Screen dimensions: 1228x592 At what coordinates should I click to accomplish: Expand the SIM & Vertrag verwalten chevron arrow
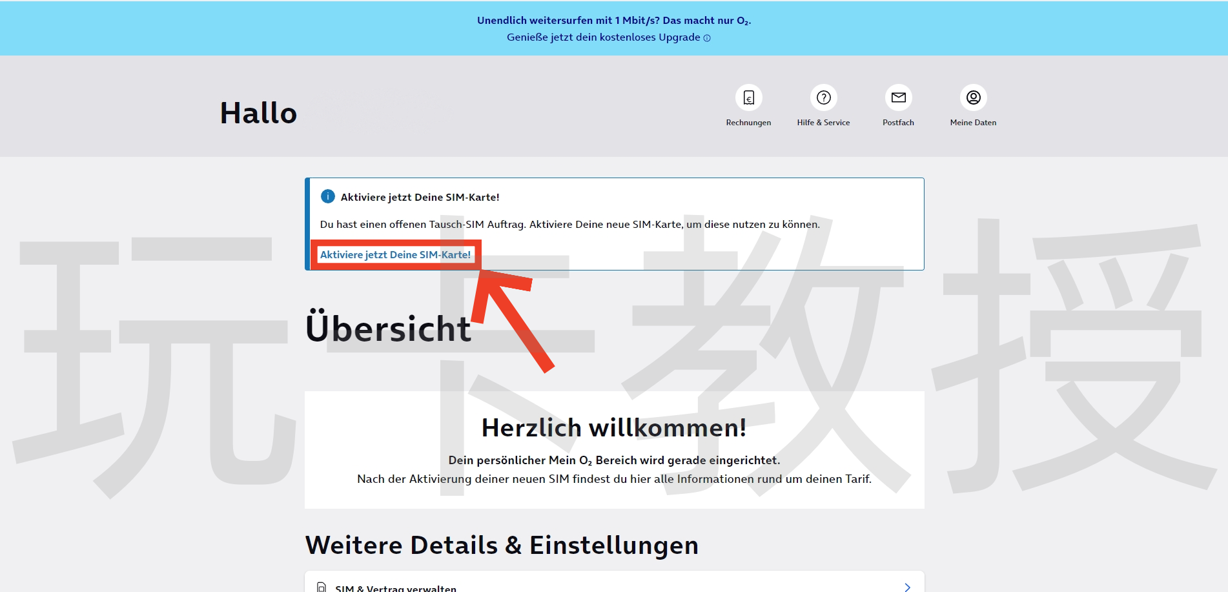tap(907, 586)
